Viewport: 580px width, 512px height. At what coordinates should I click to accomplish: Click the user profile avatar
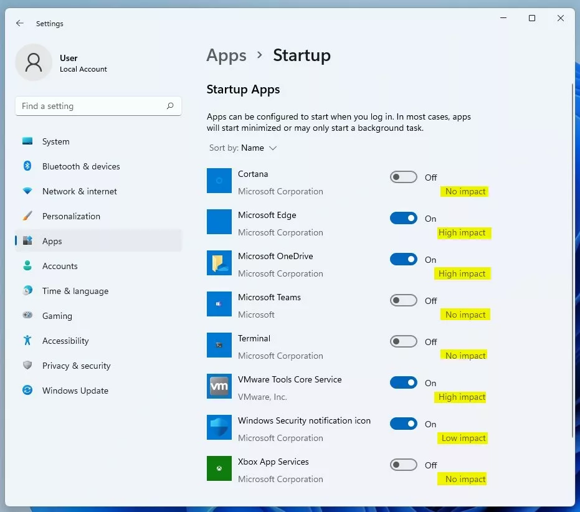pyautogui.click(x=34, y=62)
